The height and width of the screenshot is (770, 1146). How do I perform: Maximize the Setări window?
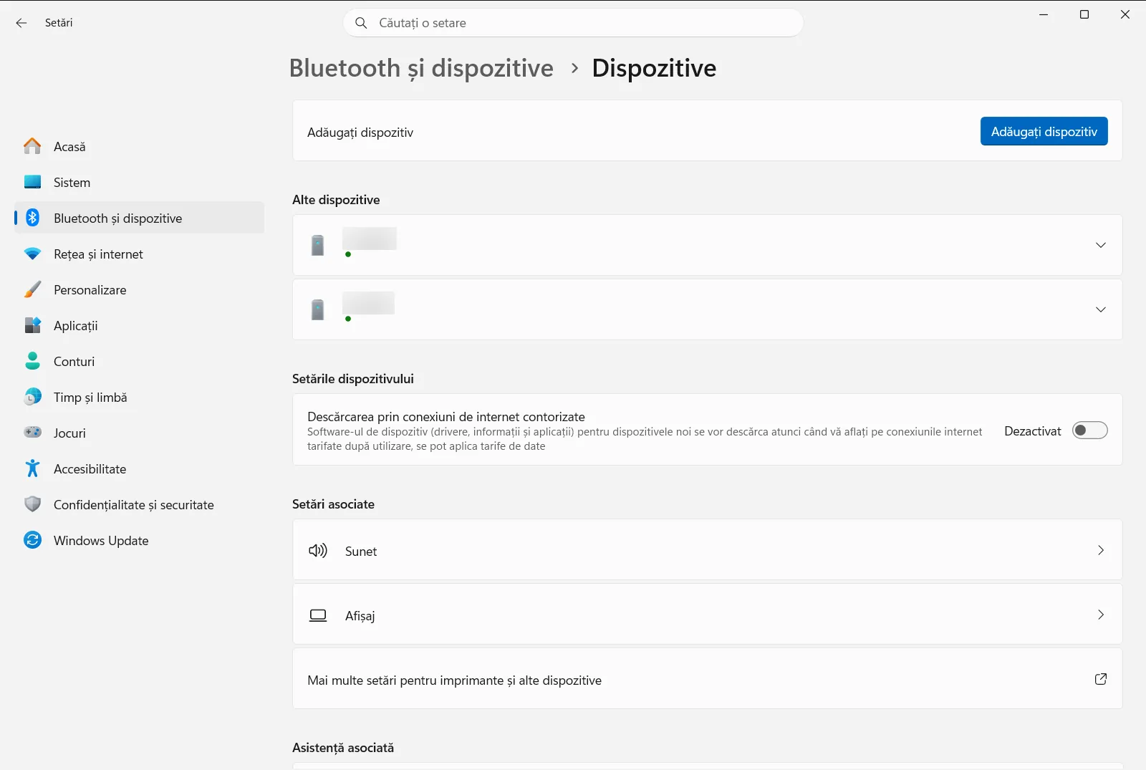tap(1084, 14)
